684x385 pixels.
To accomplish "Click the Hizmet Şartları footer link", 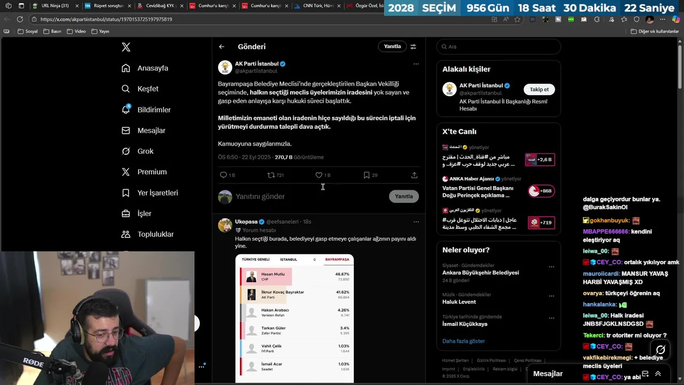I will [455, 360].
